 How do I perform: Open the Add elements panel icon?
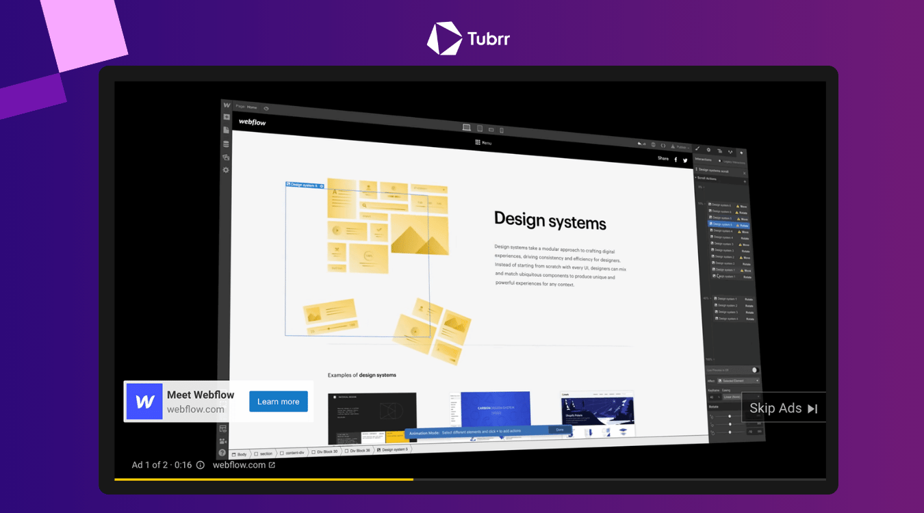227,117
